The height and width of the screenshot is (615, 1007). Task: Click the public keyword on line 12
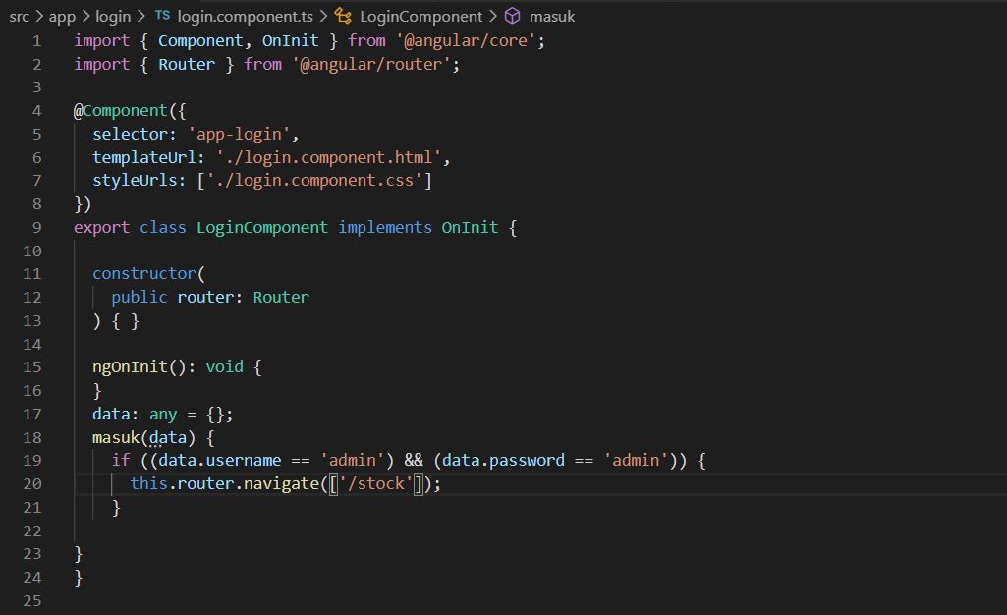140,298
